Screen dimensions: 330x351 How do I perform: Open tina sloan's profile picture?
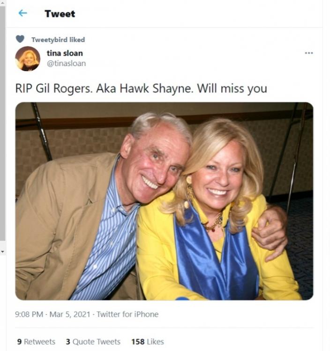tap(28, 58)
